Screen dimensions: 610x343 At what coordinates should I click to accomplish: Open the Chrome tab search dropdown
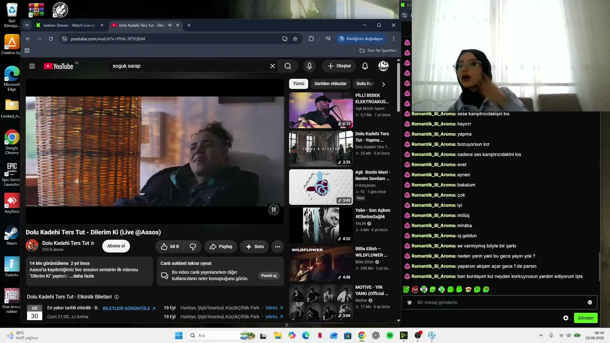[27, 25]
